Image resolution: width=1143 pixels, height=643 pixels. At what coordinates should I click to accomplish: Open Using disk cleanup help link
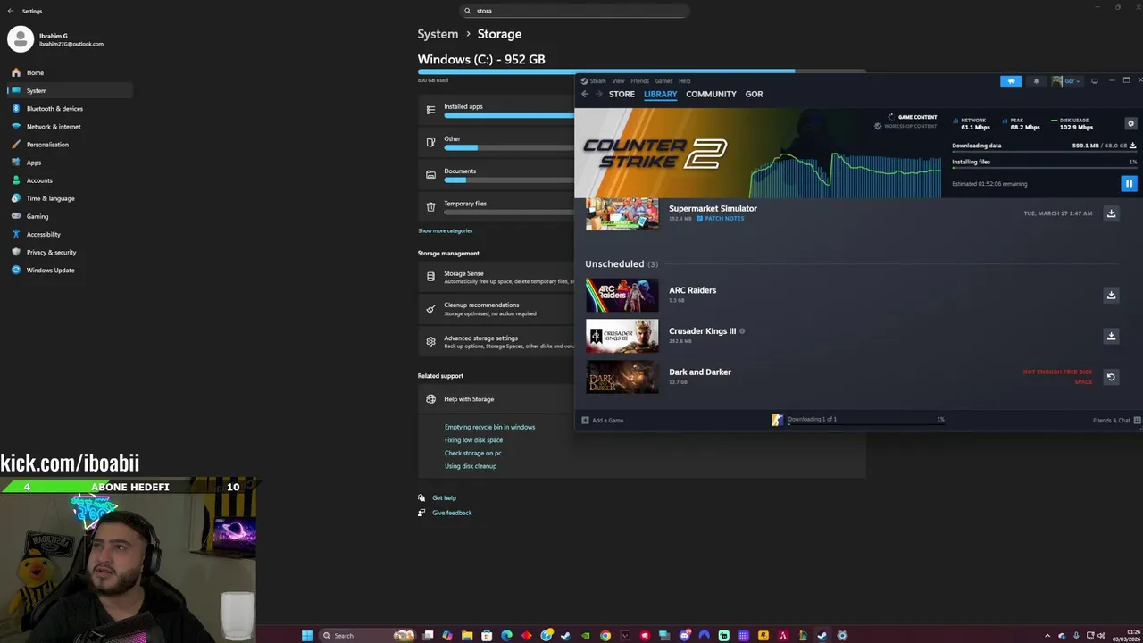pos(471,466)
